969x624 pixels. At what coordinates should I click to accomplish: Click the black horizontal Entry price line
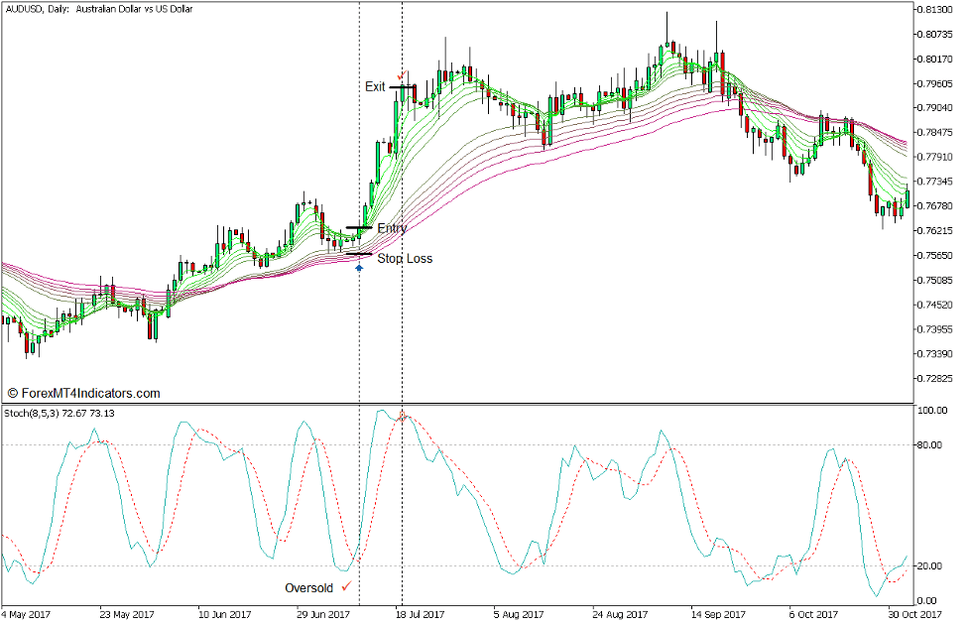(359, 228)
